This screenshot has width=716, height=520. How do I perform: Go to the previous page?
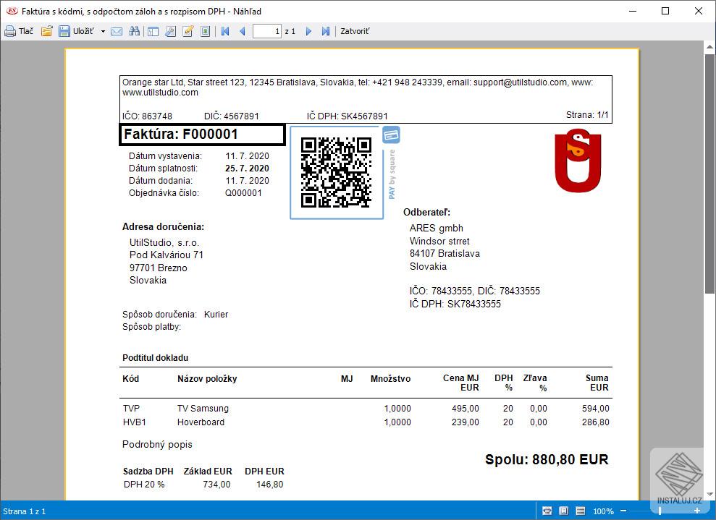tap(243, 31)
